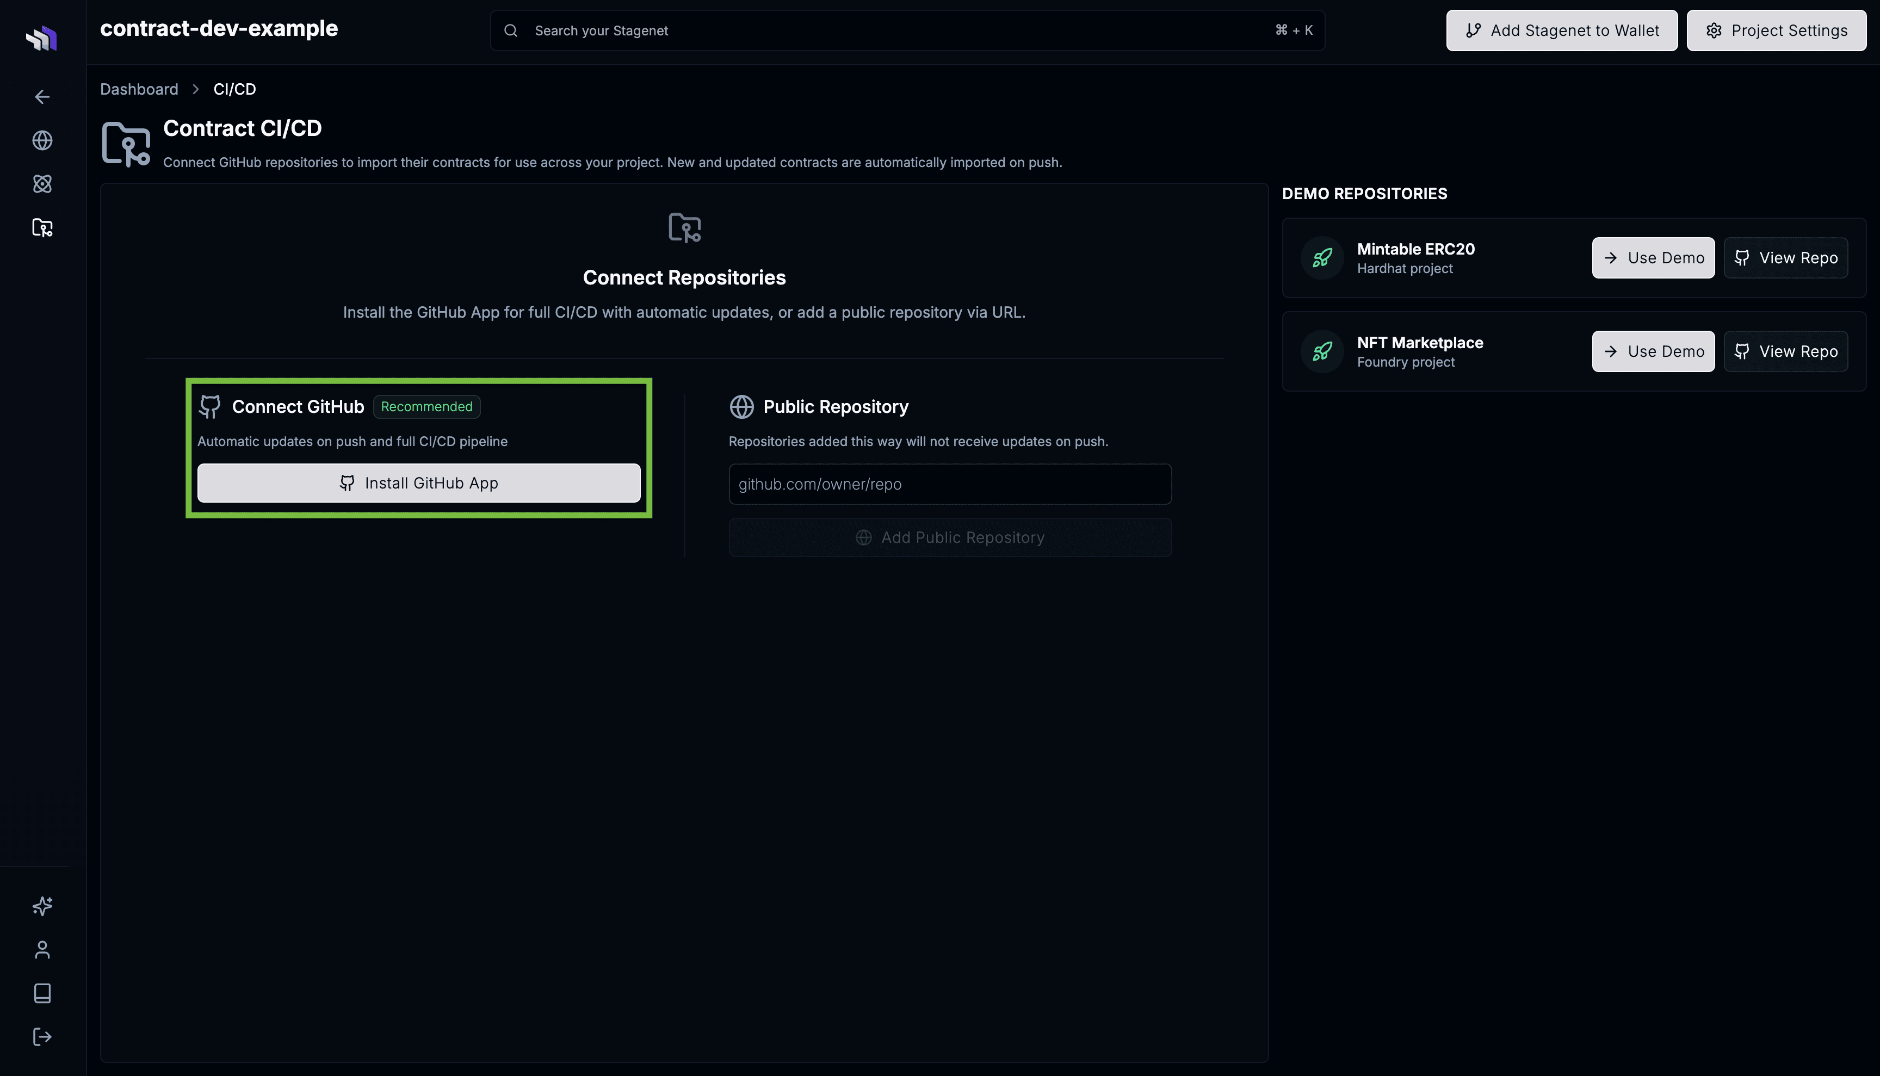Click the app logo in the top-left corner
The width and height of the screenshot is (1880, 1076).
(41, 38)
